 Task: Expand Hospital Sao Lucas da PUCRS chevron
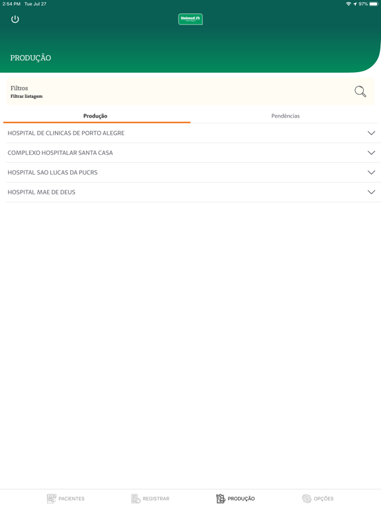[371, 173]
